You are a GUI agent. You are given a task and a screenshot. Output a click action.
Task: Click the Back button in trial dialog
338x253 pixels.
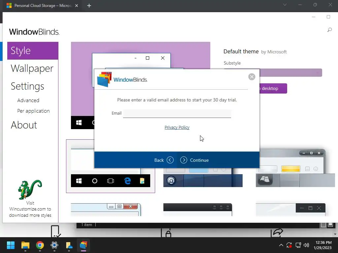(164, 160)
